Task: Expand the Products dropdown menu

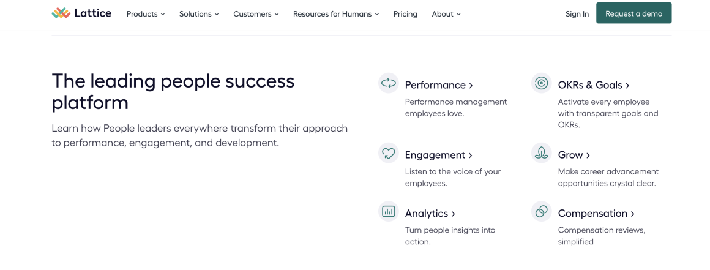Action: click(x=145, y=14)
